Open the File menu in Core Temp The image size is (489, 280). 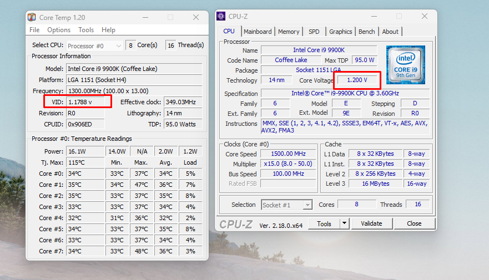(x=34, y=30)
